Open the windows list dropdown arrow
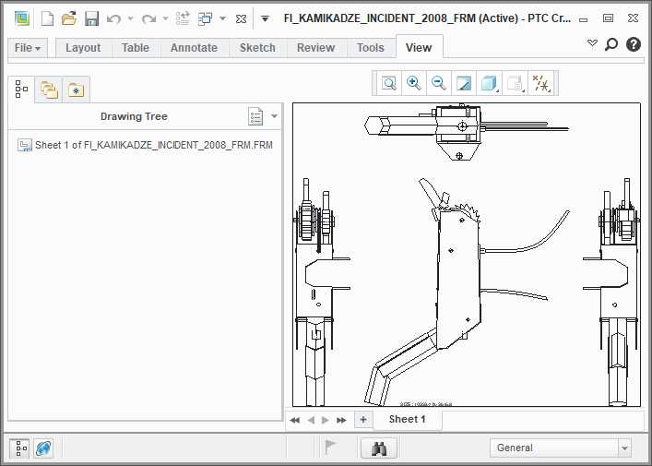Viewport: 652px width, 466px height. (x=223, y=18)
